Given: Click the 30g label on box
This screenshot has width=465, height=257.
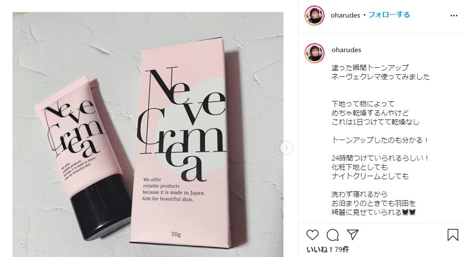Looking at the screenshot, I should pos(176,234).
